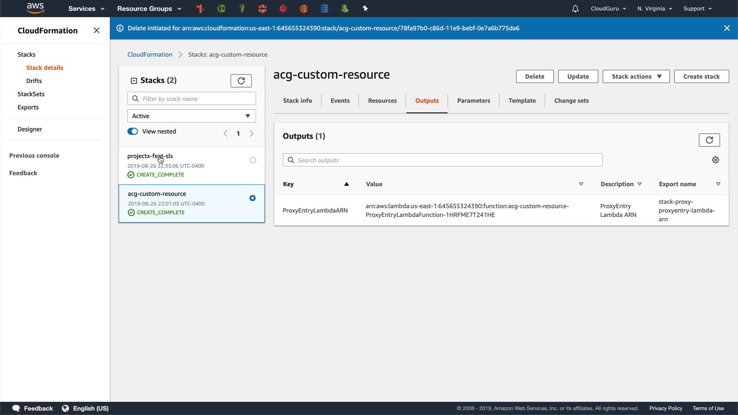
Task: Toggle the View nested switch
Action: point(133,131)
